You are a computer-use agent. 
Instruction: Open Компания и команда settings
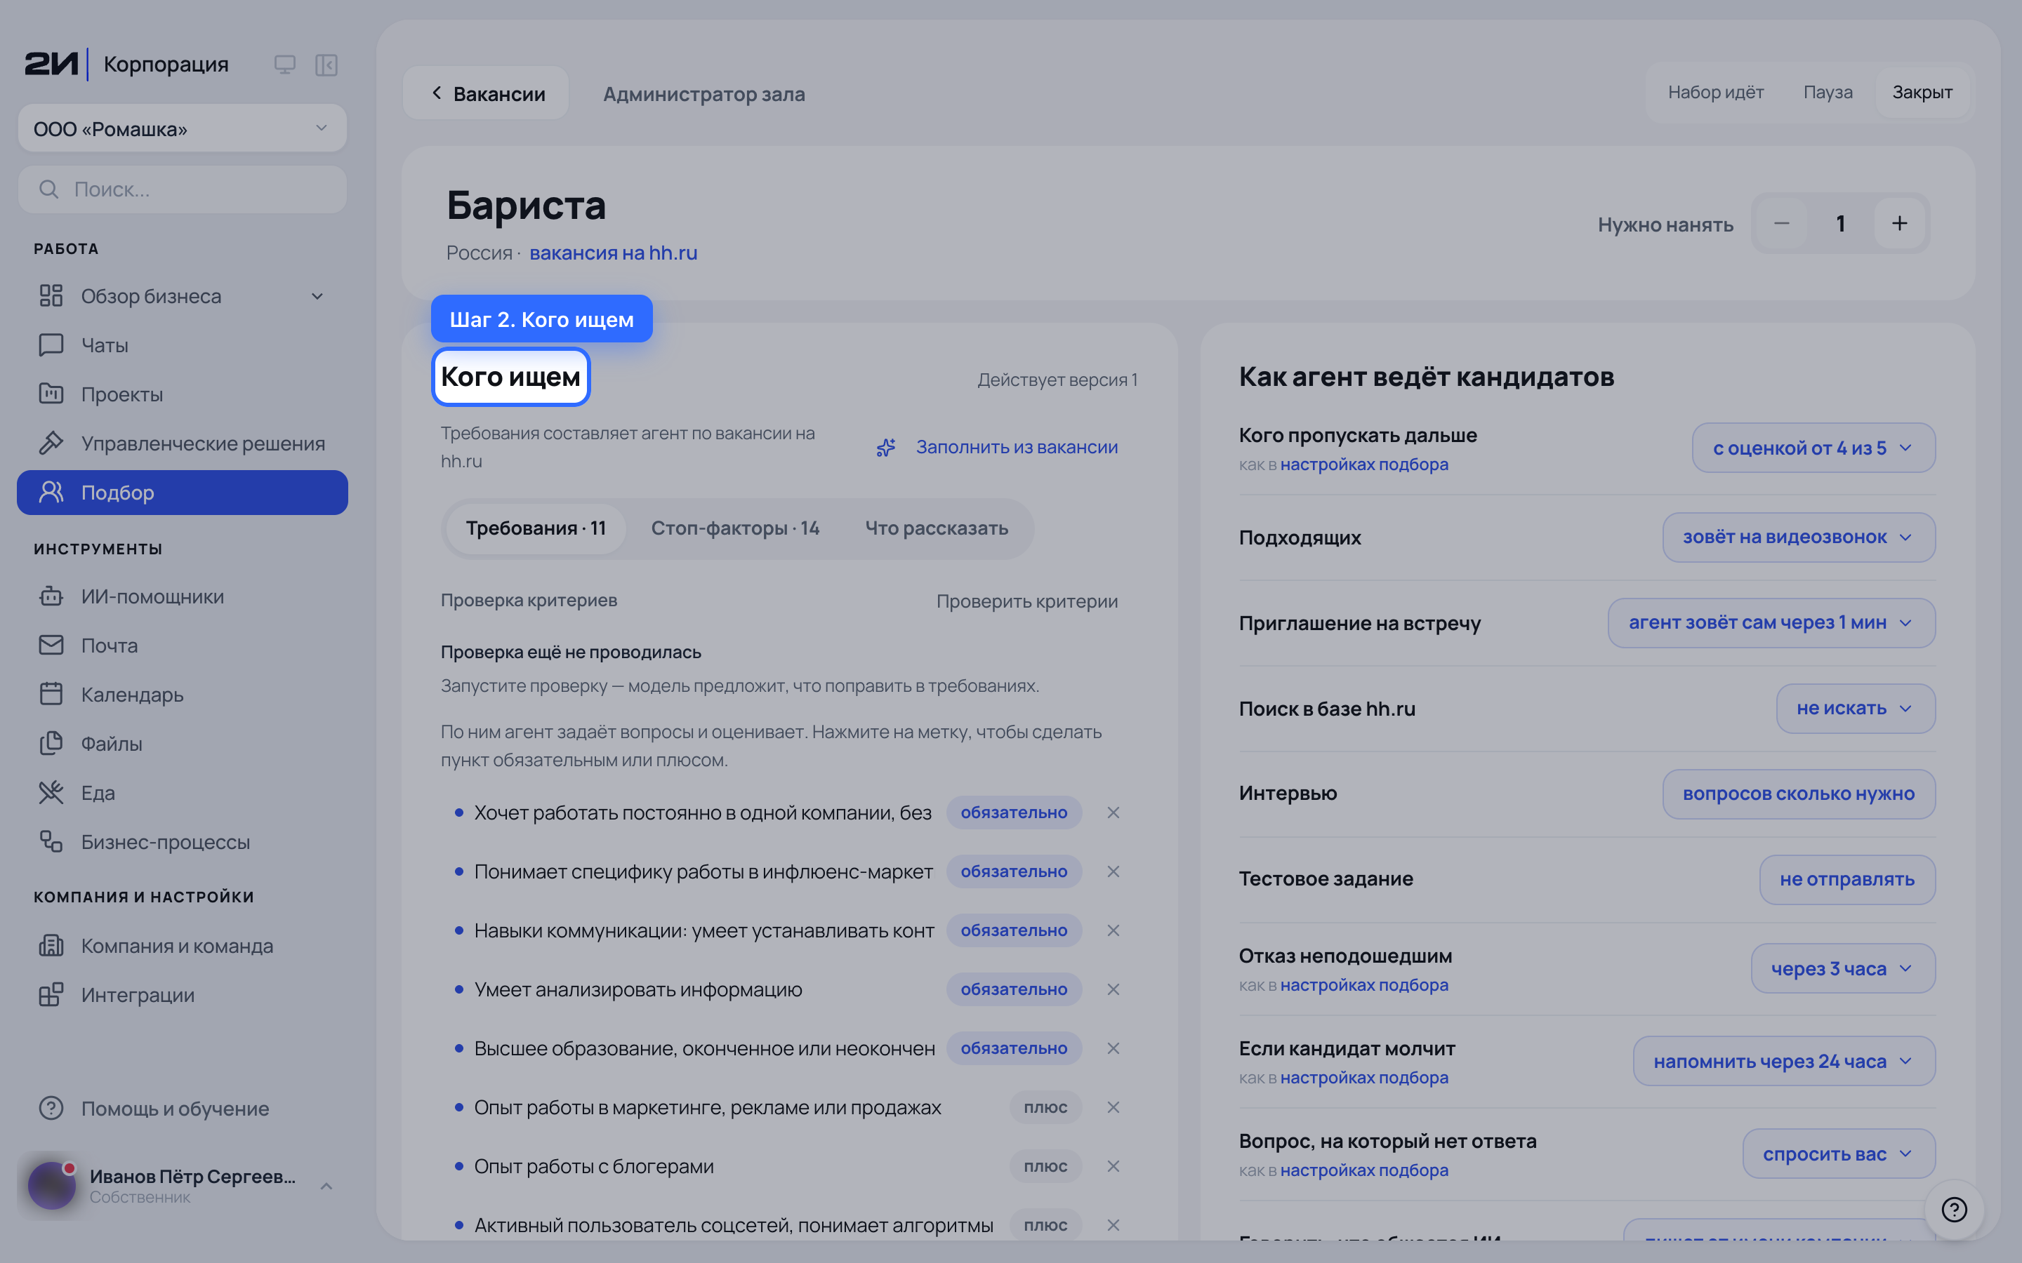point(182,946)
